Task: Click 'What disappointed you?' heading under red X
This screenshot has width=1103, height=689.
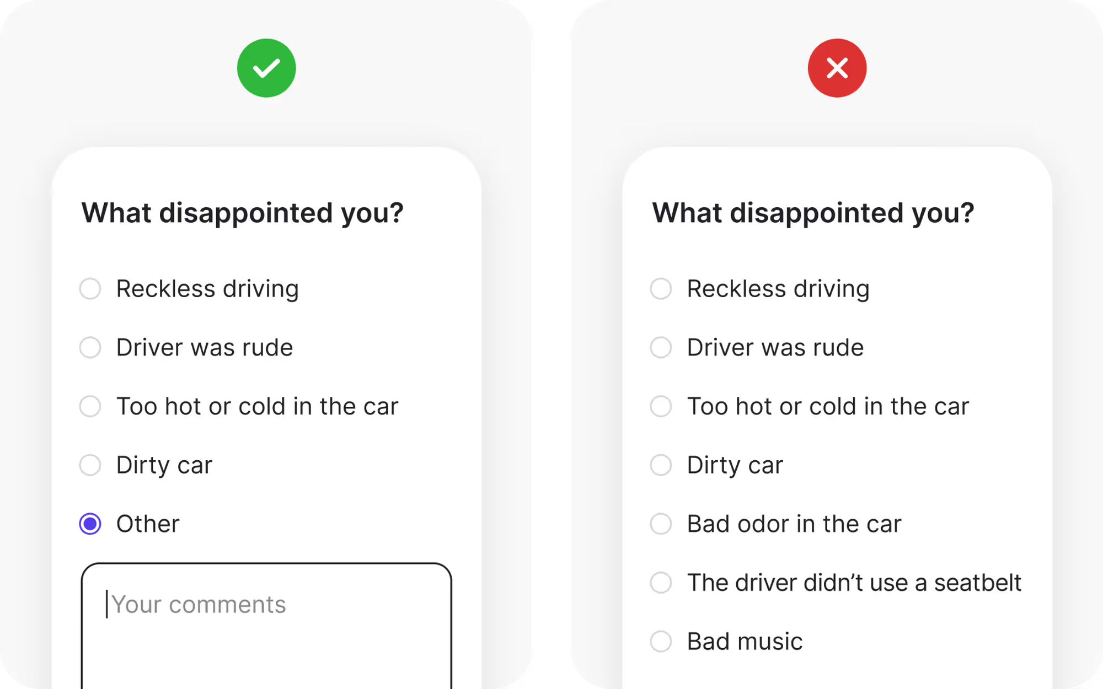Action: tap(813, 213)
